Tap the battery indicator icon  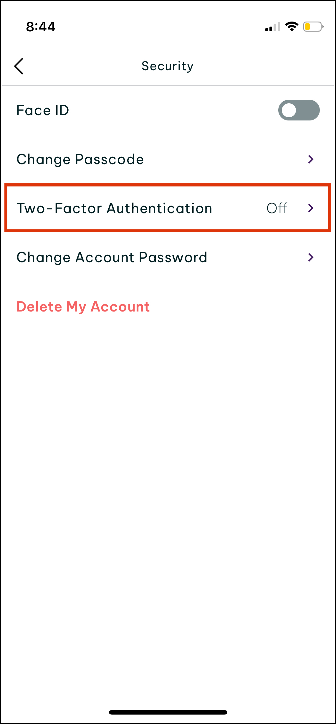(313, 27)
